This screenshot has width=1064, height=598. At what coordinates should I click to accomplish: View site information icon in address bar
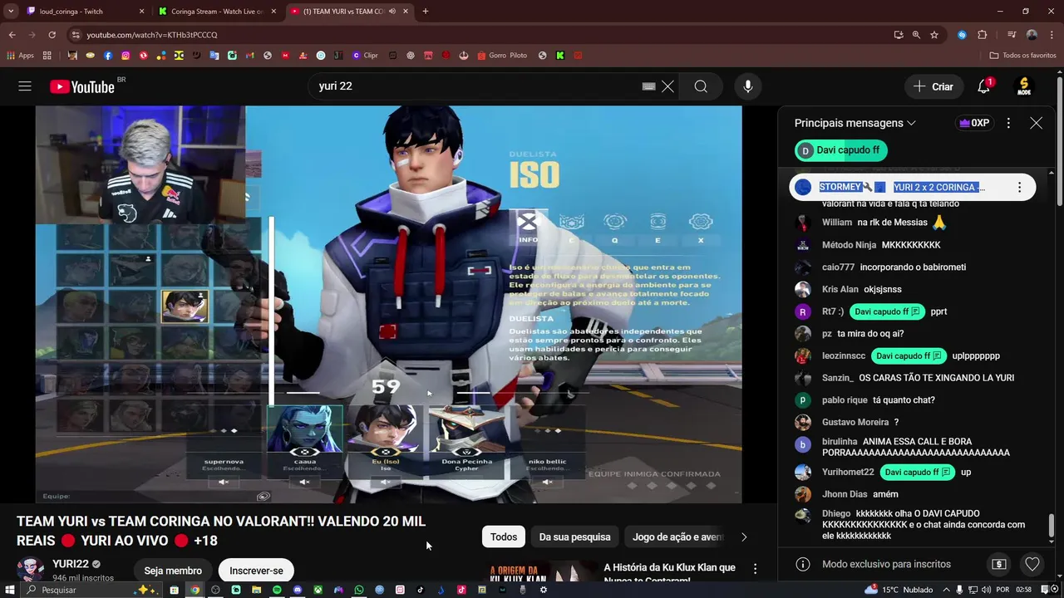76,35
